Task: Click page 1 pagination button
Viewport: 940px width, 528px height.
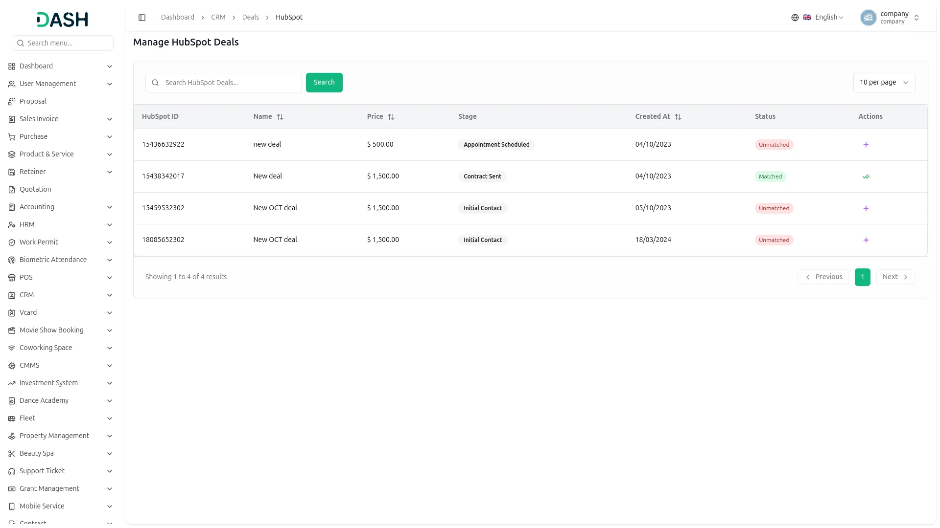Action: (863, 277)
